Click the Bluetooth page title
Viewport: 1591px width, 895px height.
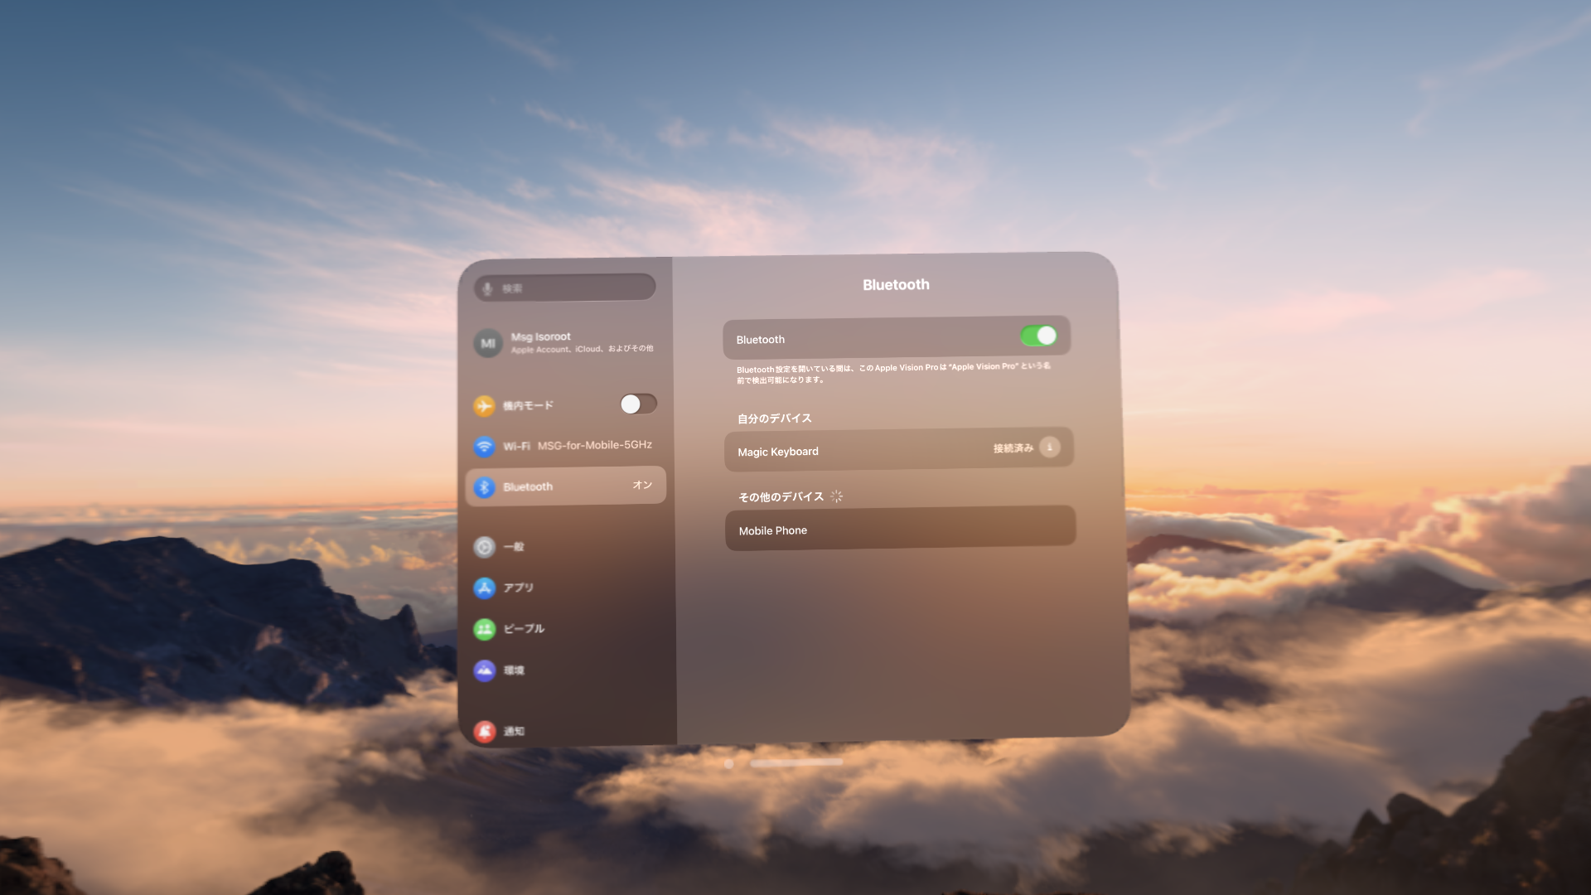(x=896, y=285)
